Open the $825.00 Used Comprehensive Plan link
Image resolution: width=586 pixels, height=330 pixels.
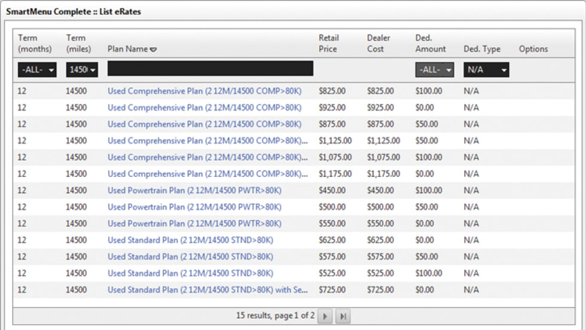205,91
